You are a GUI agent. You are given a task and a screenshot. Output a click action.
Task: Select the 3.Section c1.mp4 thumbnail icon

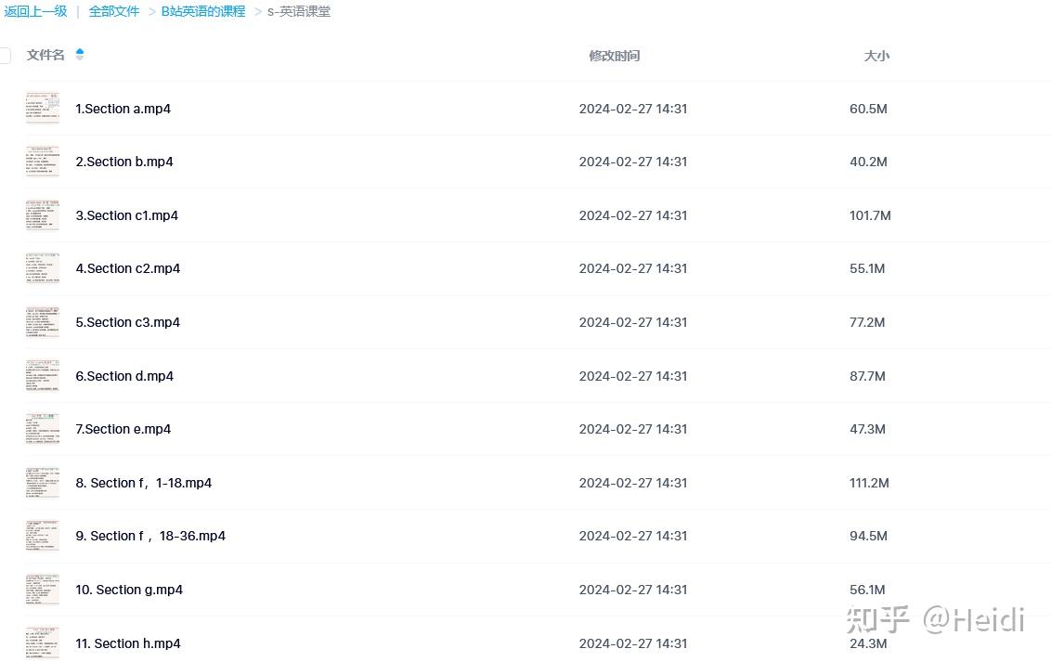point(42,215)
